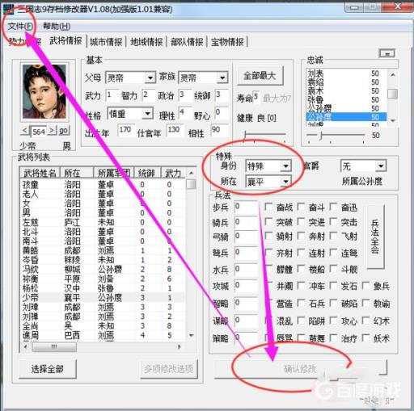Image resolution: width=414 pixels, height=411 pixels.
Task: Click the character portrait thumbnail
Action: click(x=44, y=91)
